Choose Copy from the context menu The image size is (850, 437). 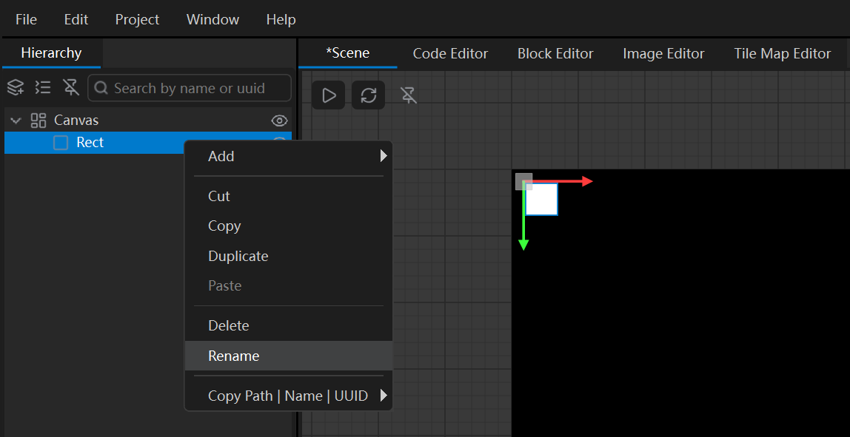click(x=289, y=226)
